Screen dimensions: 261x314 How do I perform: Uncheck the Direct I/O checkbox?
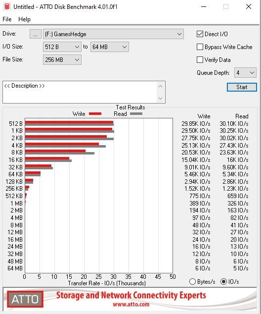200,34
